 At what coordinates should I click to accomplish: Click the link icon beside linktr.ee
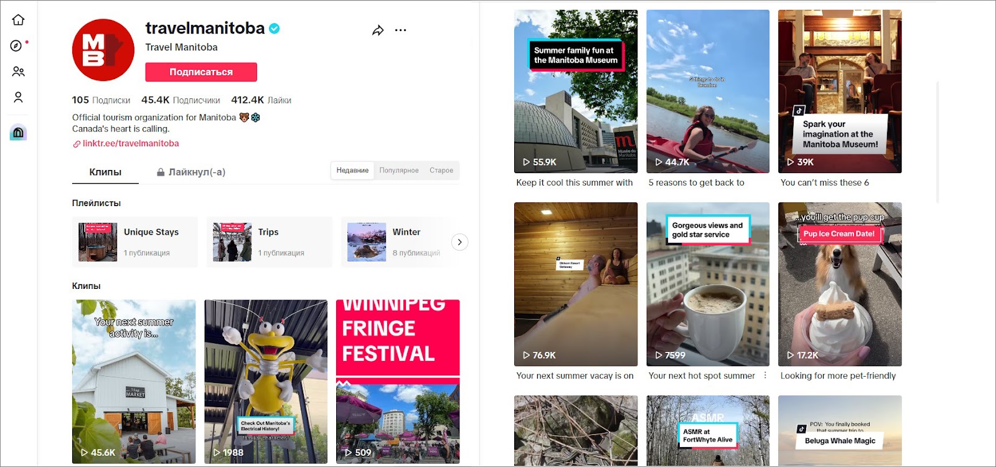point(77,144)
